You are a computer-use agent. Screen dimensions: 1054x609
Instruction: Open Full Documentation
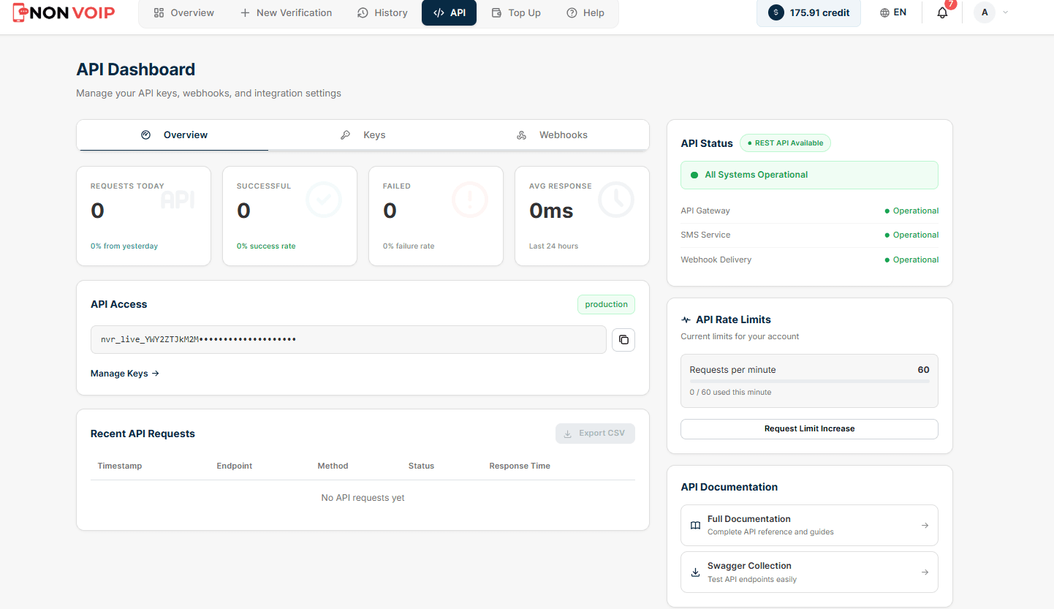pyautogui.click(x=809, y=525)
